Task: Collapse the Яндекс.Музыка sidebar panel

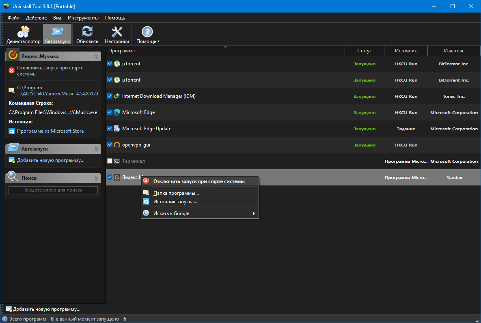Action: [x=96, y=56]
